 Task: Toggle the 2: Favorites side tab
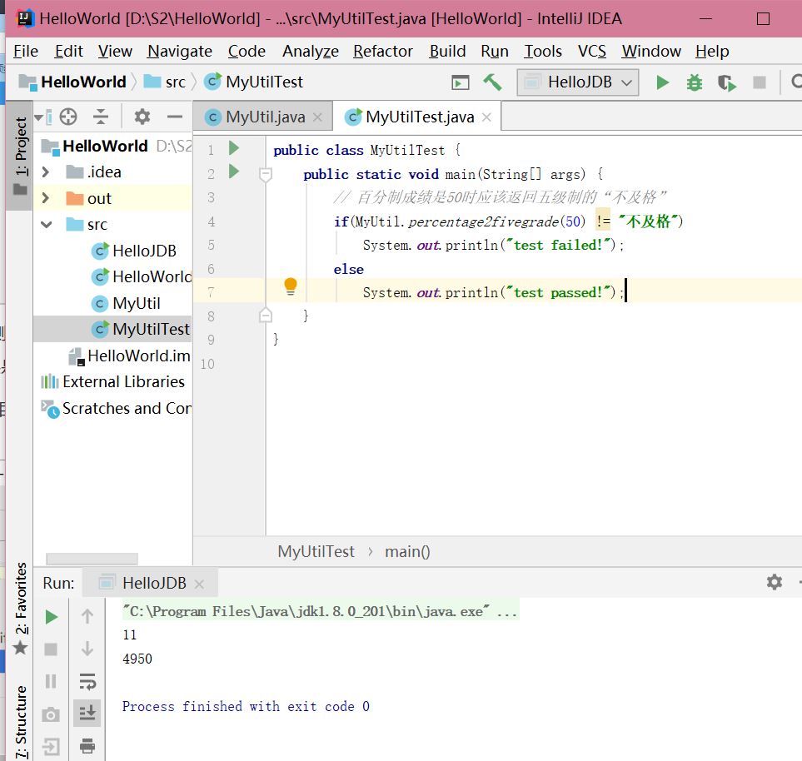pyautogui.click(x=20, y=608)
